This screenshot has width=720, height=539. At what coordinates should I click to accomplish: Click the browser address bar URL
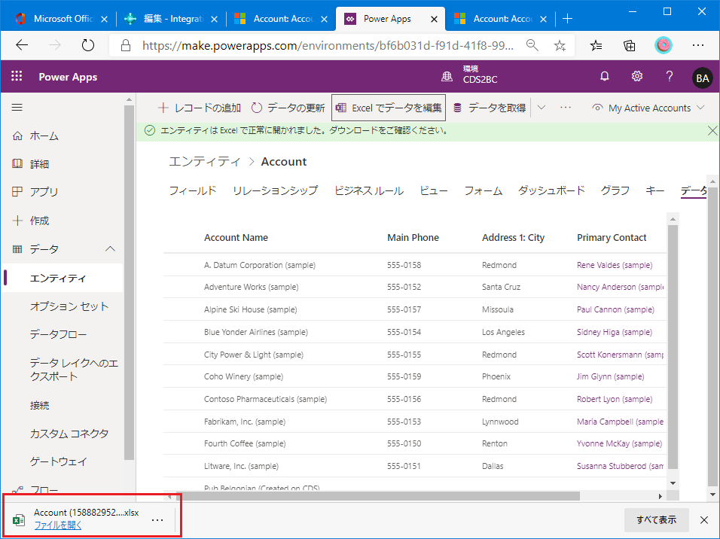click(328, 45)
